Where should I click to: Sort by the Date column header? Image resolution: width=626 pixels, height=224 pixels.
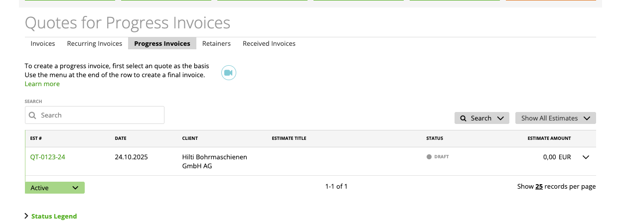point(120,138)
